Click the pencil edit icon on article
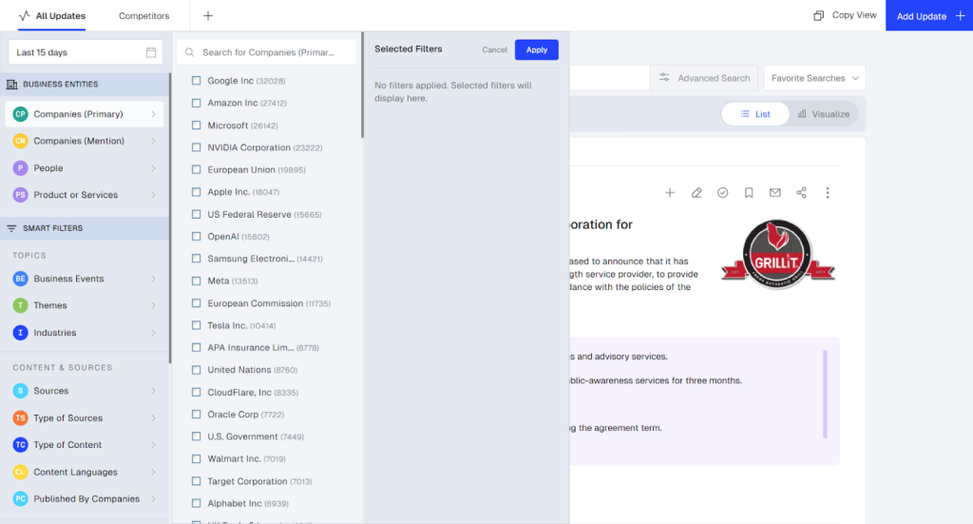The width and height of the screenshot is (973, 524). [x=696, y=193]
